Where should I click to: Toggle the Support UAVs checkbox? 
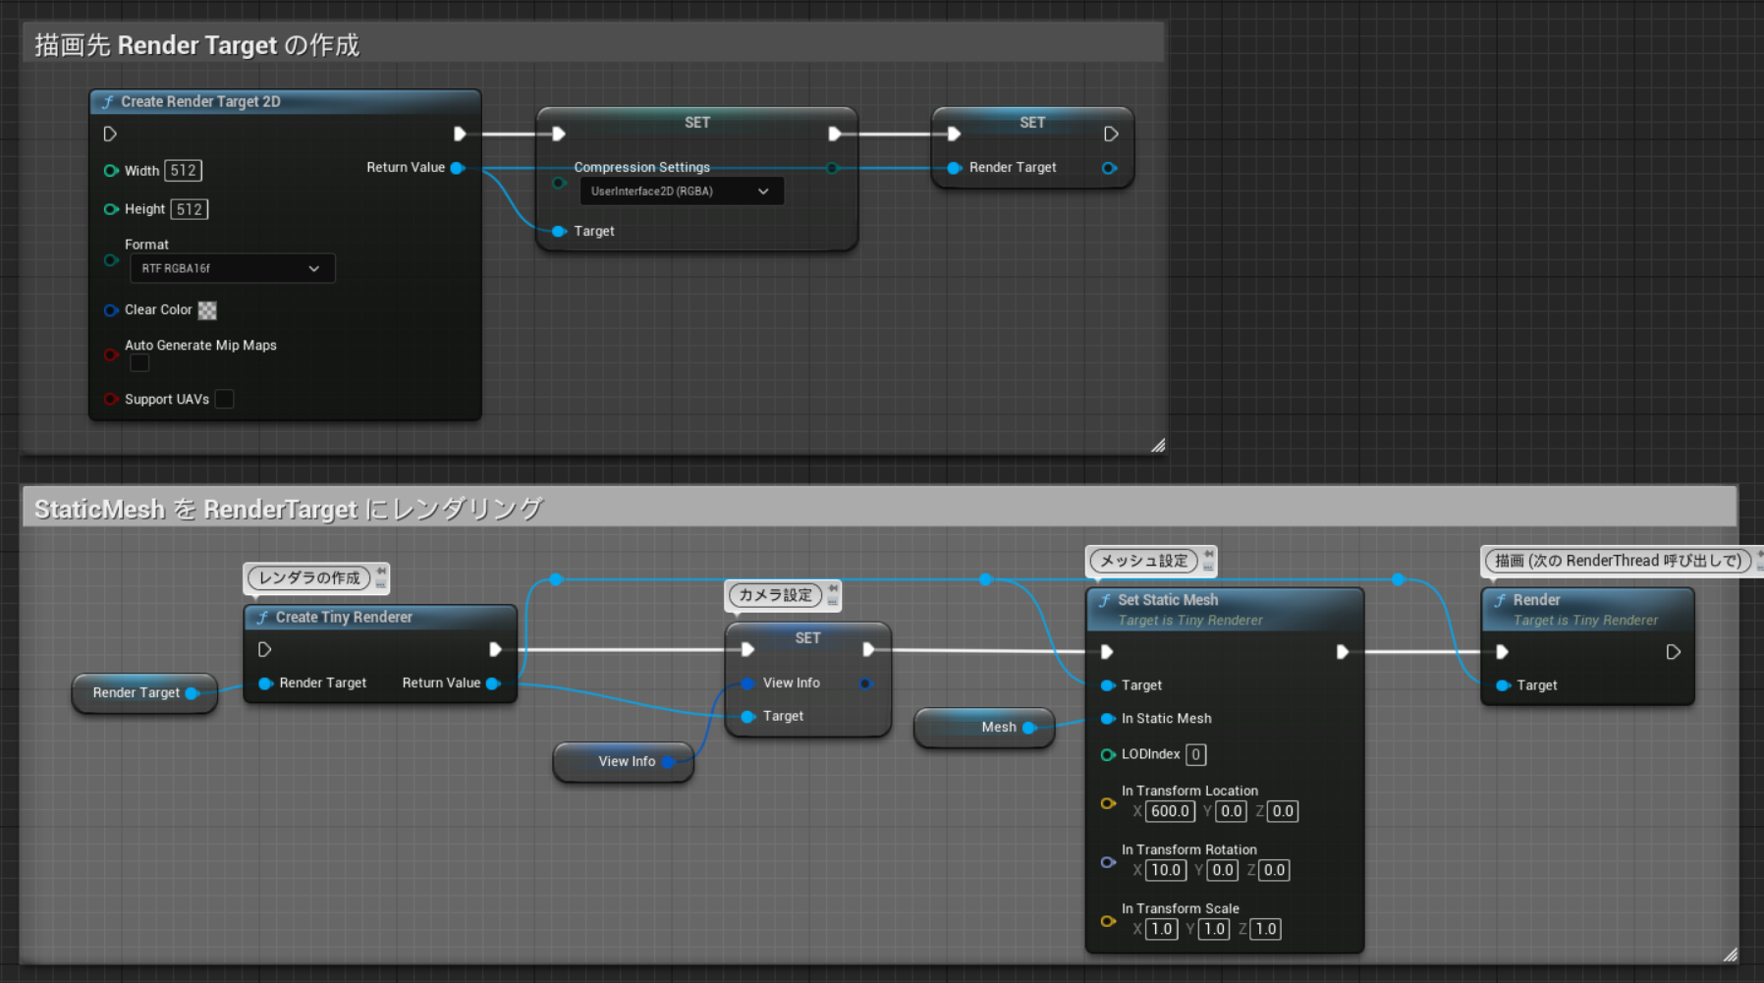coord(224,399)
